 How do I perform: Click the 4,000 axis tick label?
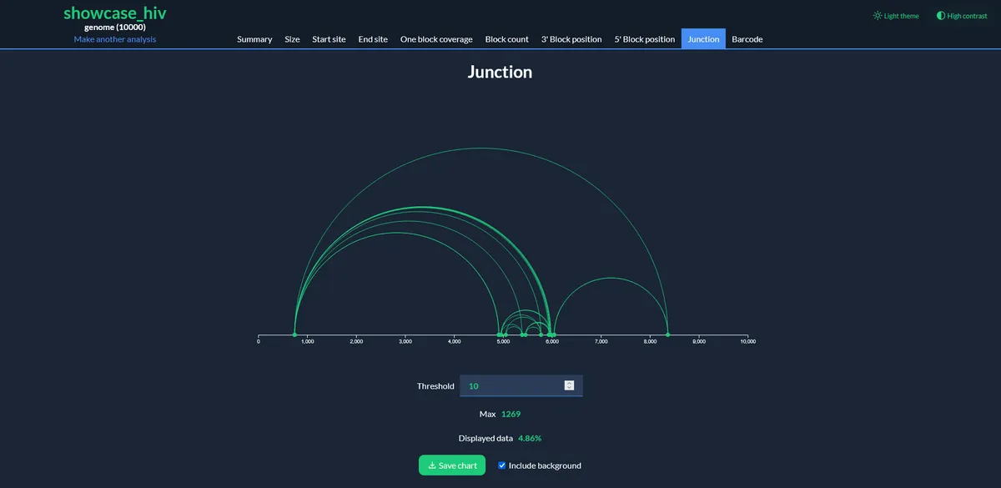[454, 341]
